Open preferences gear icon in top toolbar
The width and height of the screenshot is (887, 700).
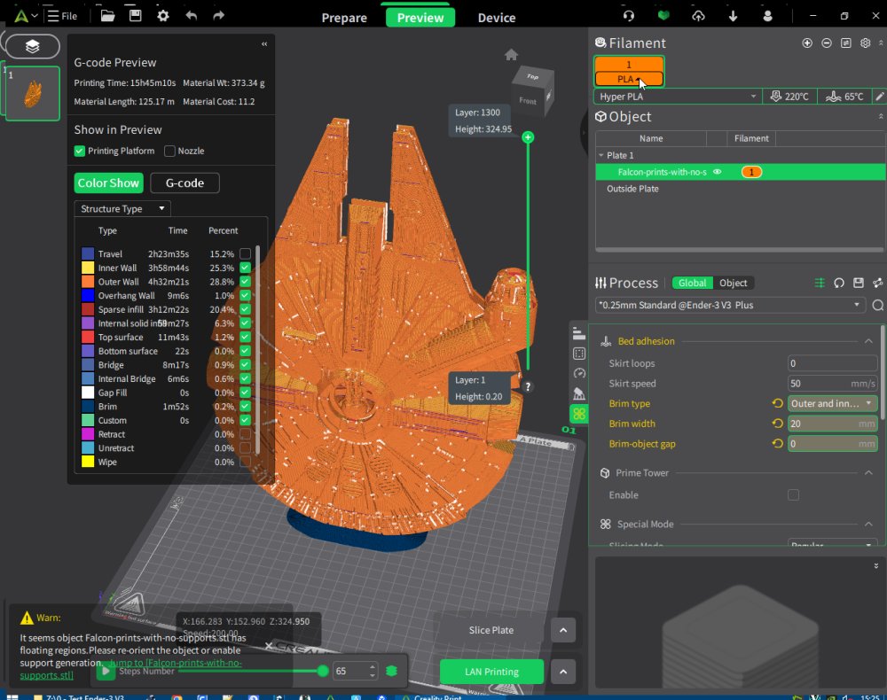pyautogui.click(x=163, y=16)
